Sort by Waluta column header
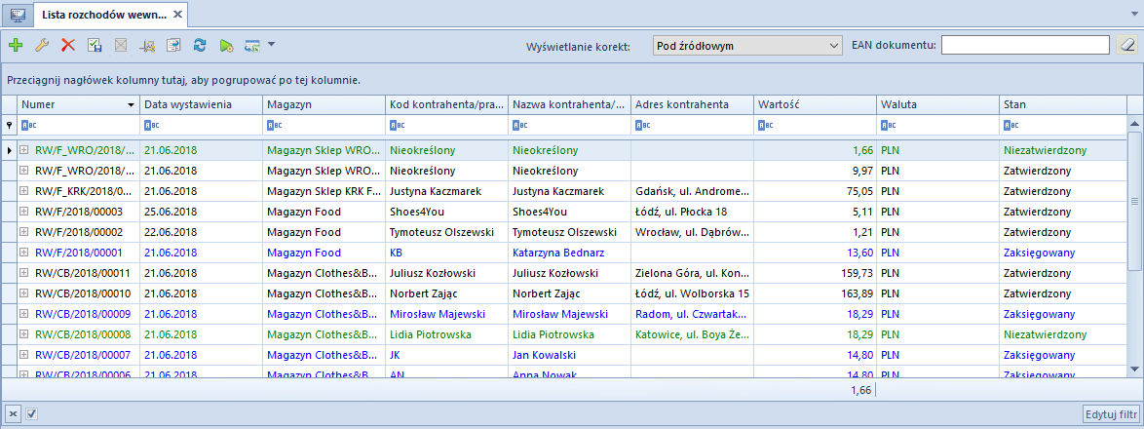This screenshot has width=1144, height=429. click(937, 104)
